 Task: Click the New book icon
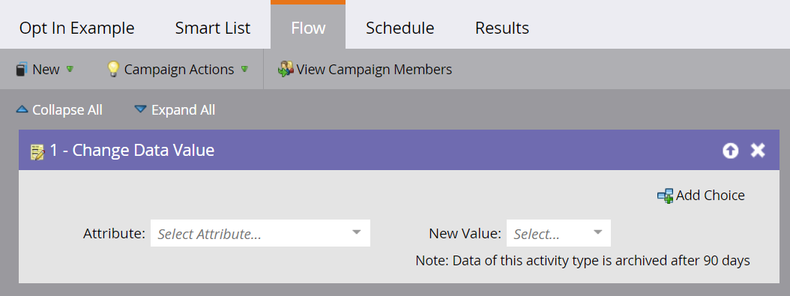click(x=22, y=70)
